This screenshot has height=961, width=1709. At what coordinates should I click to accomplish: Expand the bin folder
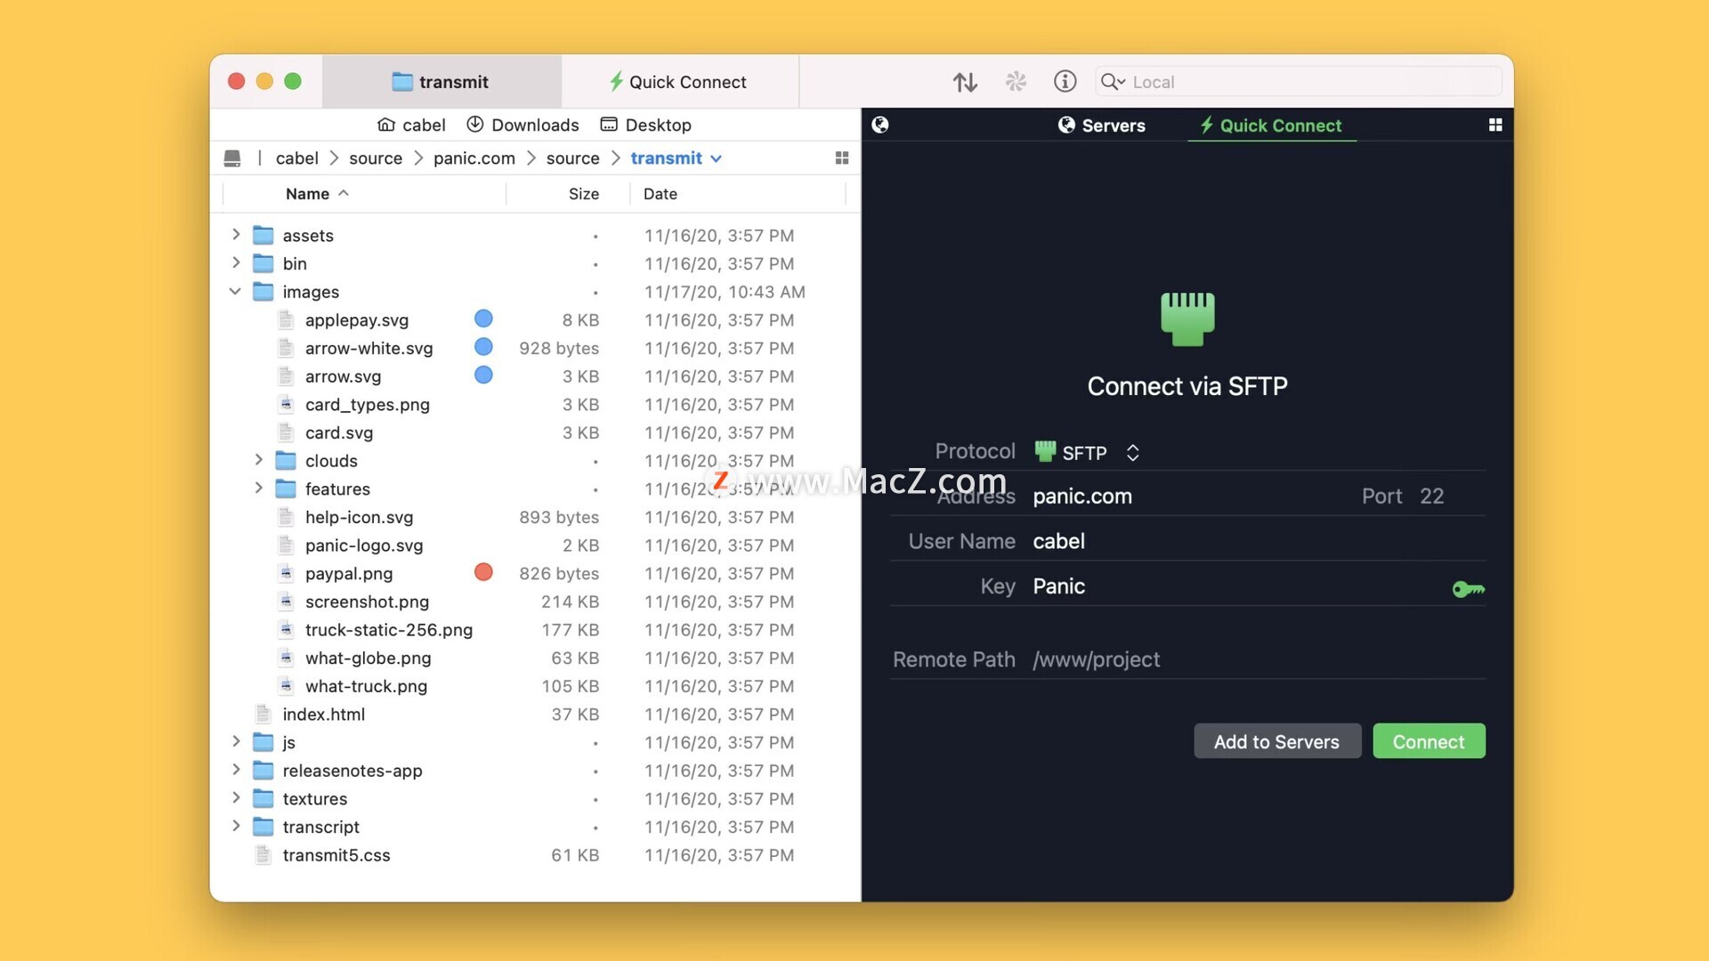[x=236, y=262]
